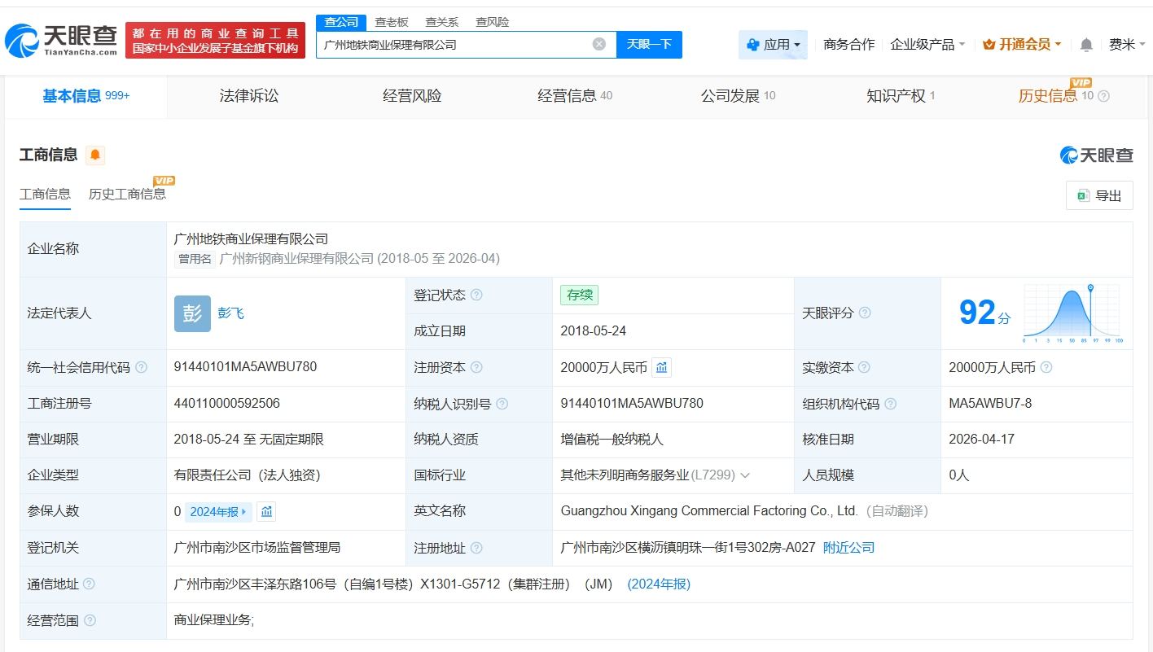Select the 查老板 search tab
Screen dimensions: 1153x652
(391, 22)
